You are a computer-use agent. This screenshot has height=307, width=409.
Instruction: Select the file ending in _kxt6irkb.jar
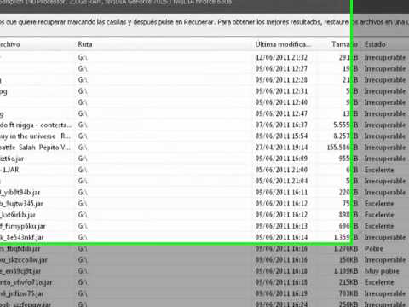point(204,215)
